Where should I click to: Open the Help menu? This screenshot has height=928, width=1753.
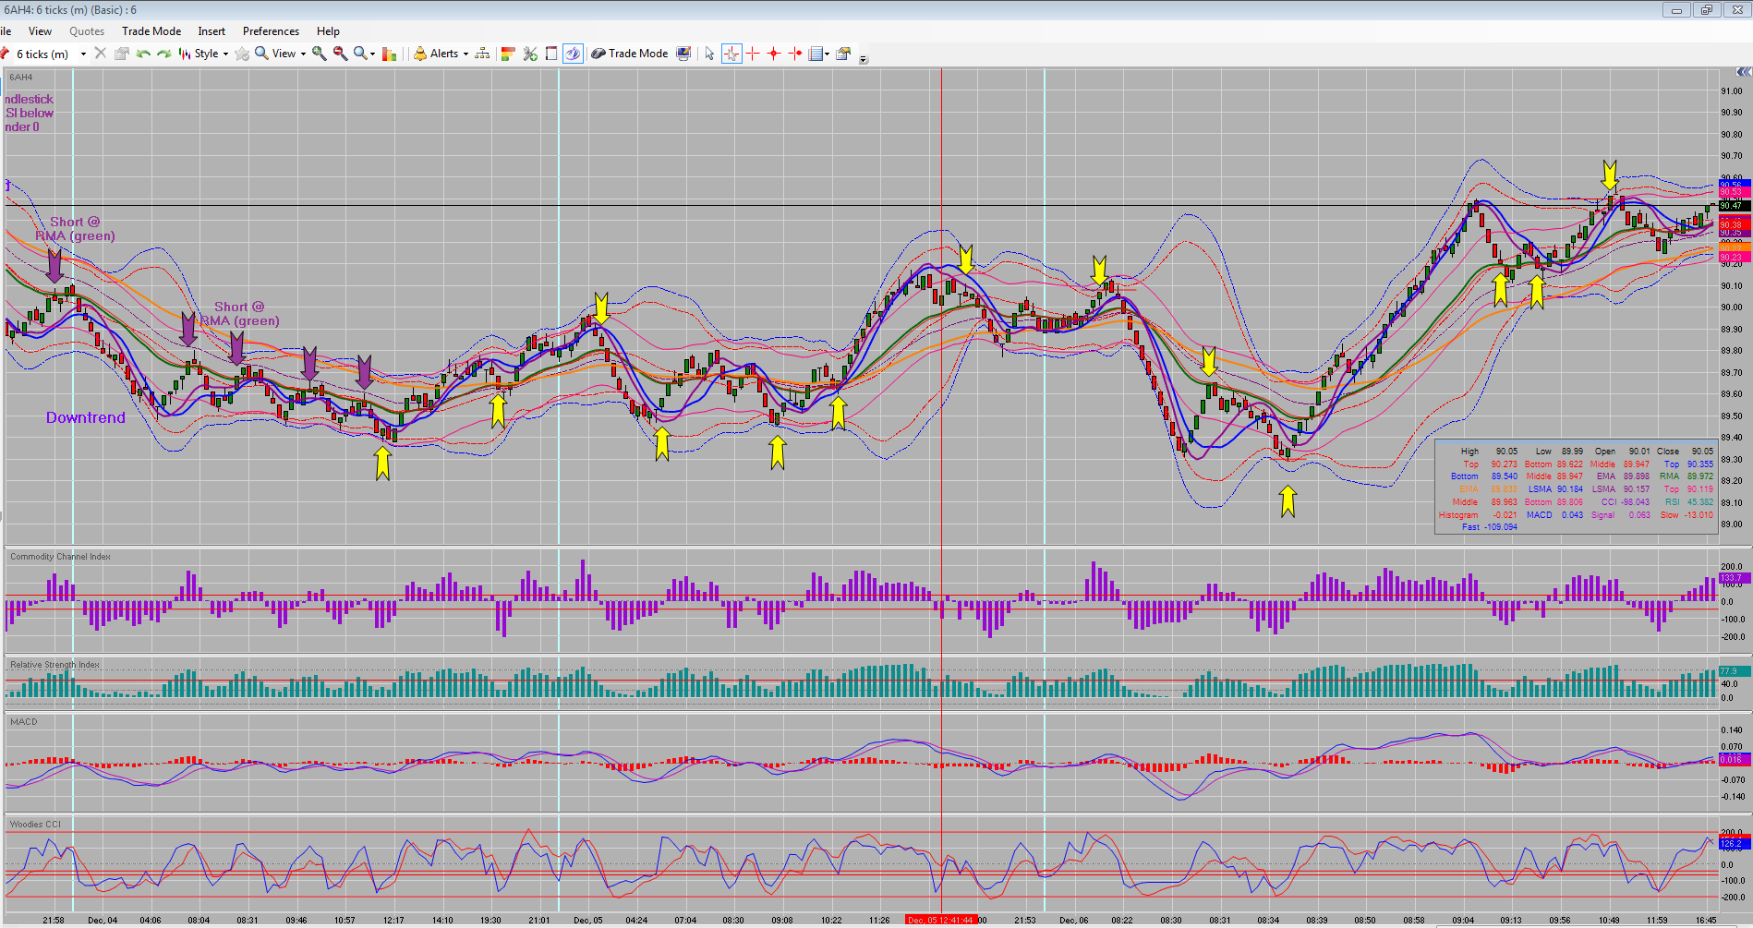click(x=328, y=31)
